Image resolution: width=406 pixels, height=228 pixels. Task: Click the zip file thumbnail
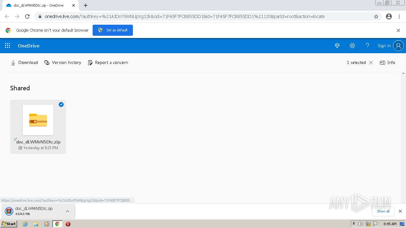click(x=38, y=120)
